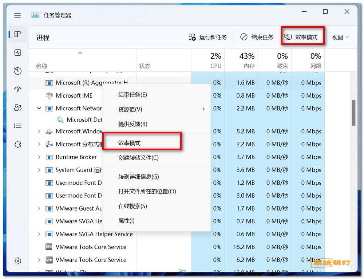Expand the Runtime Broker process group

(39, 157)
